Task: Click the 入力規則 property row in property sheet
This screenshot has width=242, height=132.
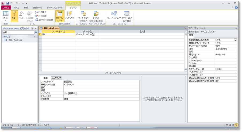Action: pyautogui.click(x=213, y=57)
